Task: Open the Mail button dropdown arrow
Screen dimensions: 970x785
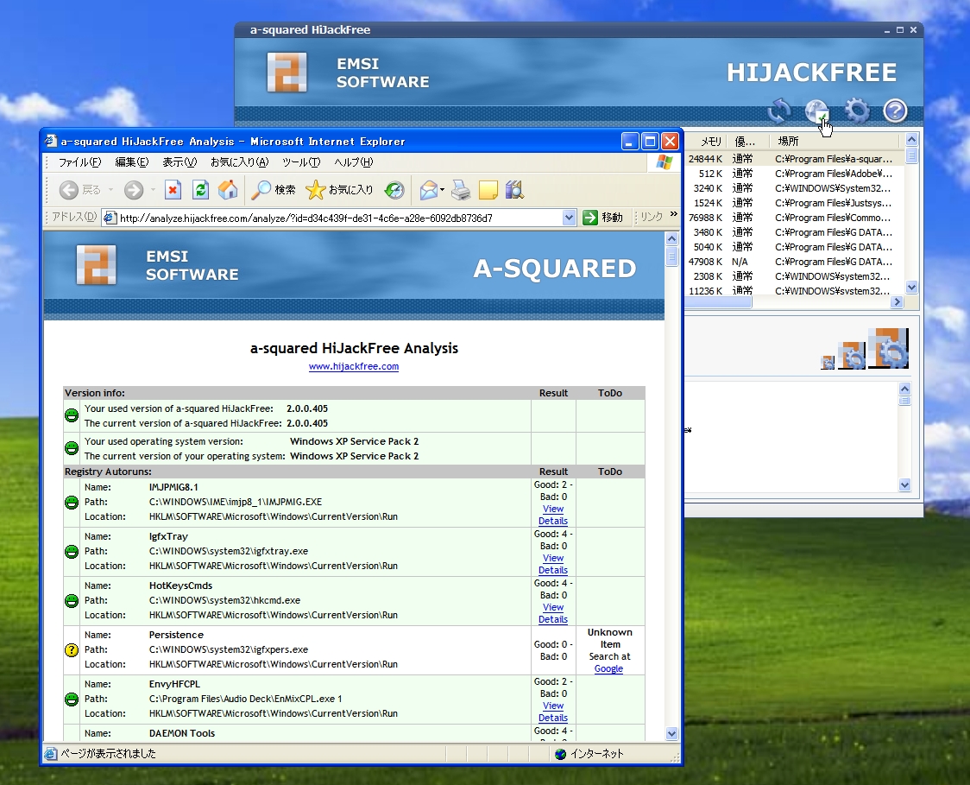Action: pos(443,190)
